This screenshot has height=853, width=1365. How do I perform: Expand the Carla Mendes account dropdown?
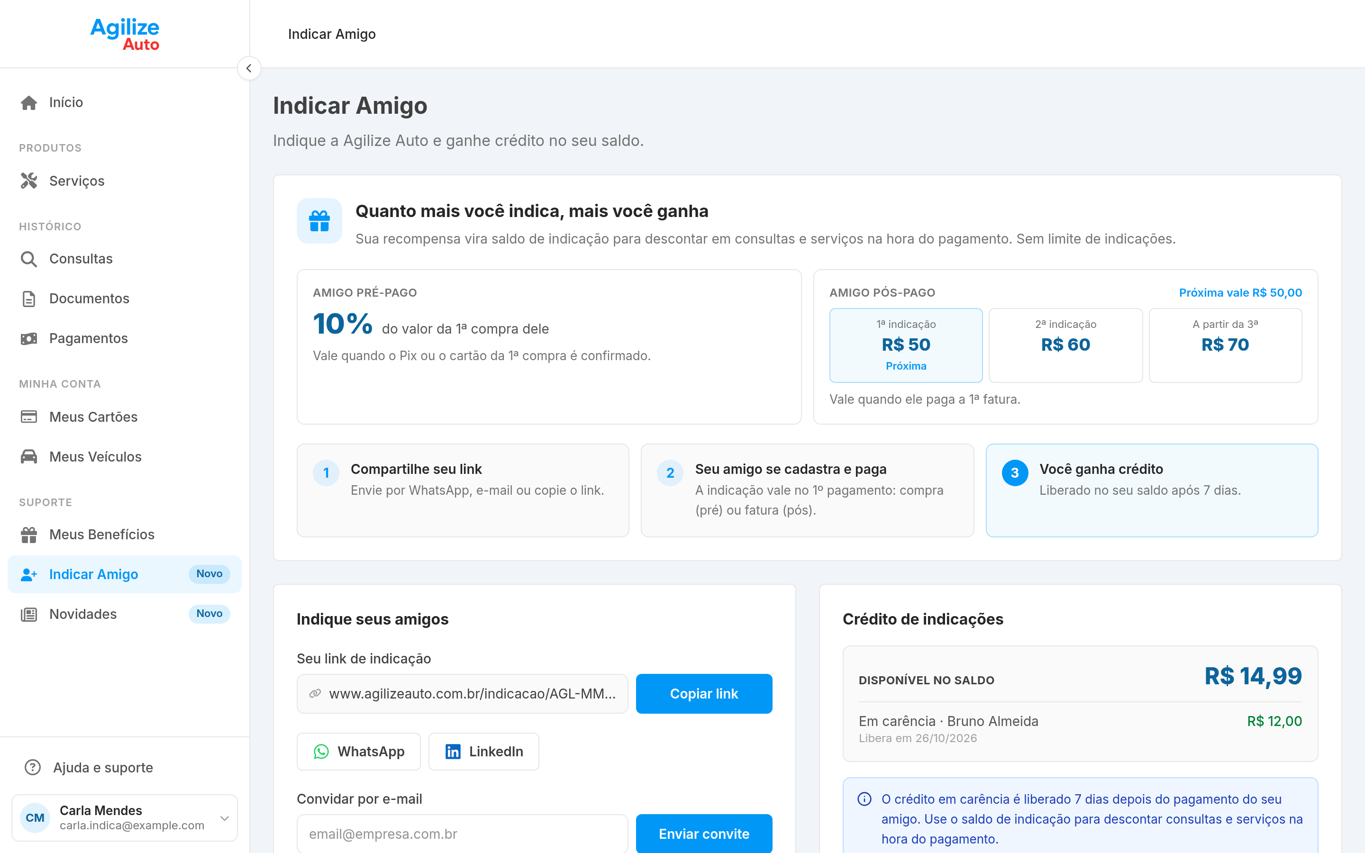225,818
